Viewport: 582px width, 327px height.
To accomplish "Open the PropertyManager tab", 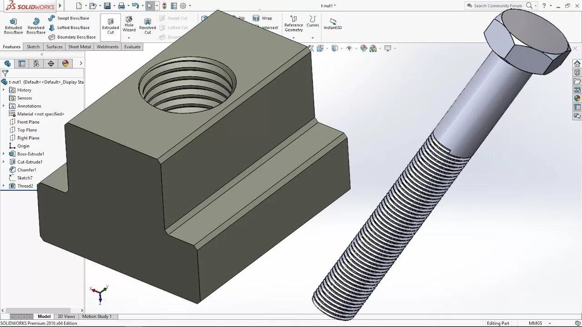I will [22, 64].
